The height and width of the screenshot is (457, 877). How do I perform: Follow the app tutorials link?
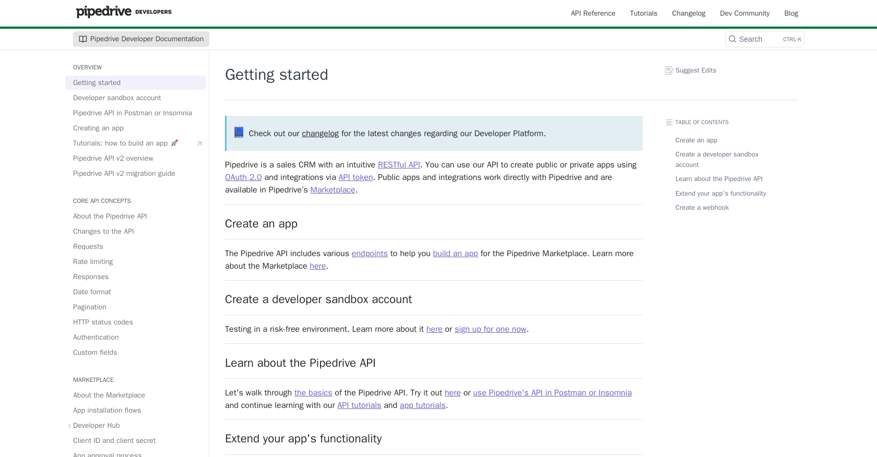click(422, 405)
